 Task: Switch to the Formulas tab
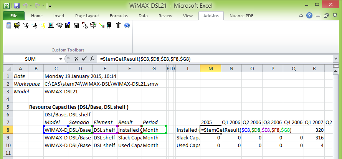click(119, 16)
